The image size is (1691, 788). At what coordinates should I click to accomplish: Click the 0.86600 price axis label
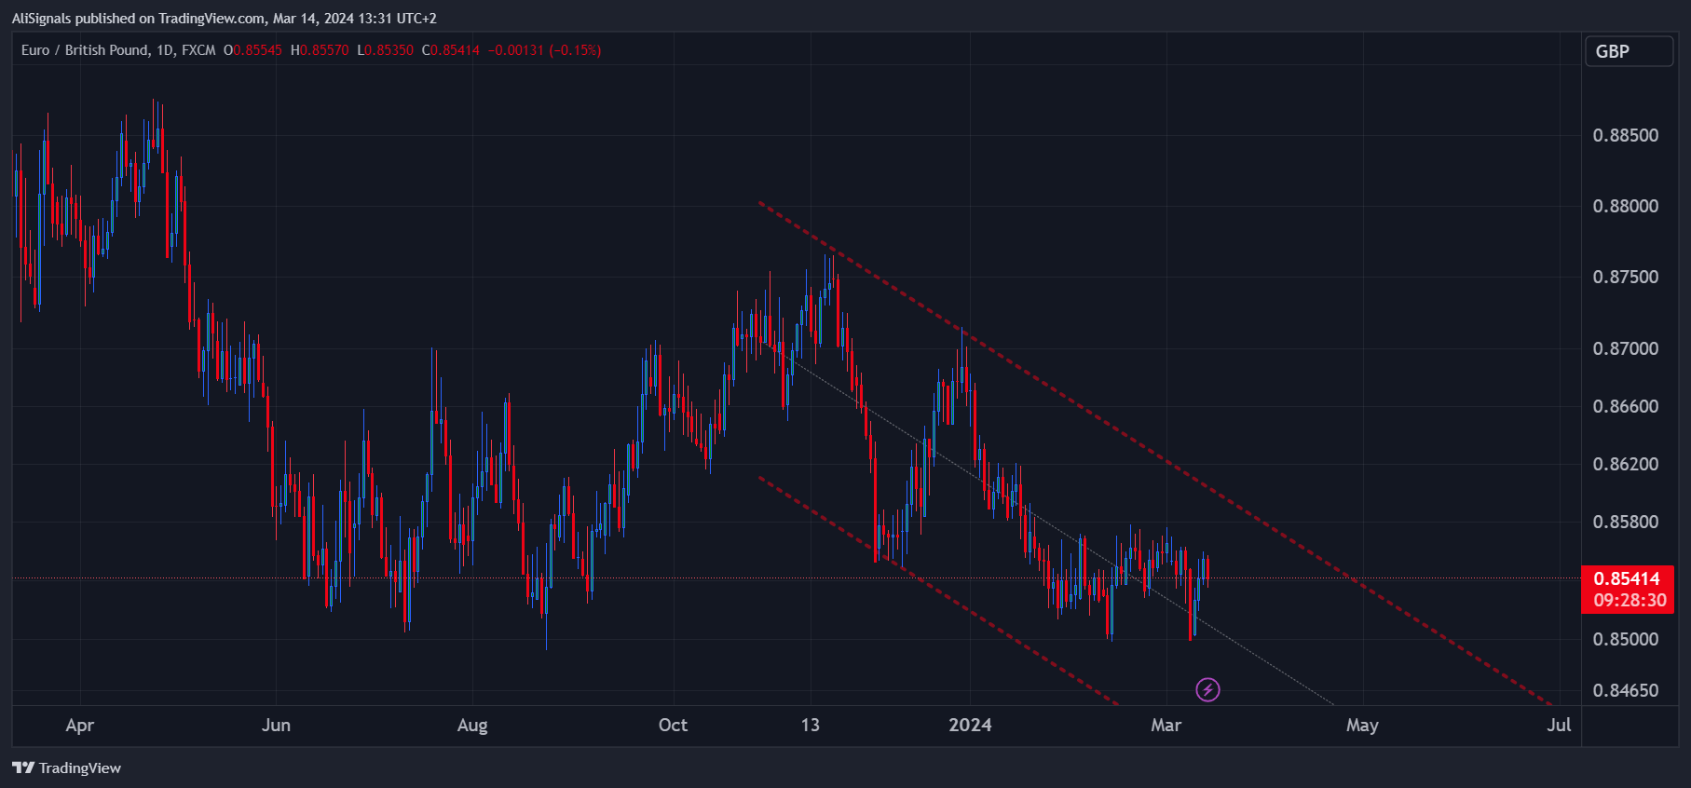point(1626,406)
